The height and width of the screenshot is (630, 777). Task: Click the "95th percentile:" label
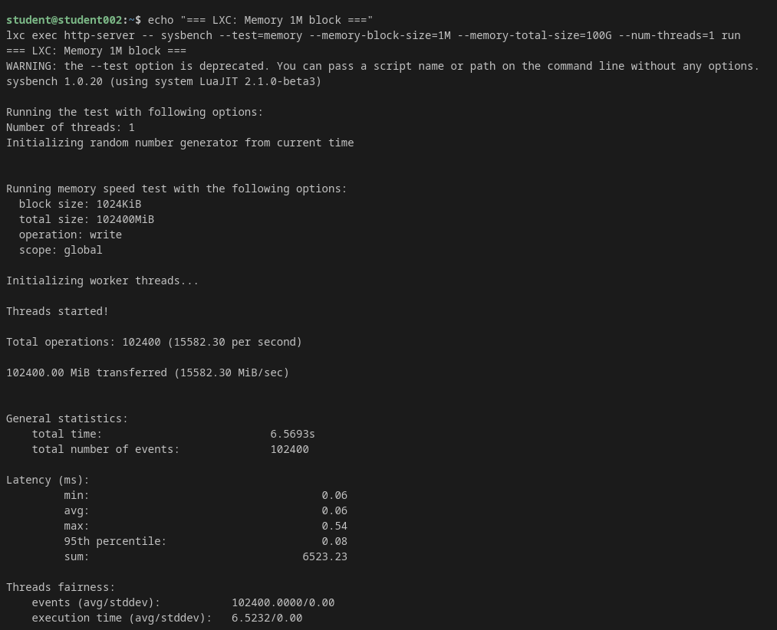tap(115, 542)
